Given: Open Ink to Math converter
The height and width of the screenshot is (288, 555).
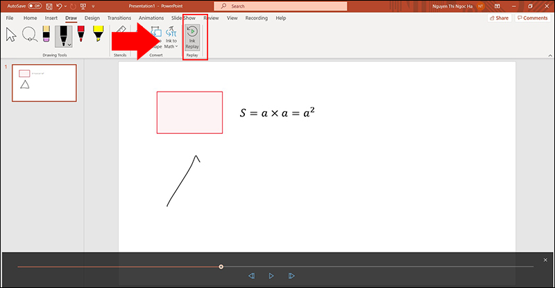Looking at the screenshot, I should pyautogui.click(x=171, y=37).
